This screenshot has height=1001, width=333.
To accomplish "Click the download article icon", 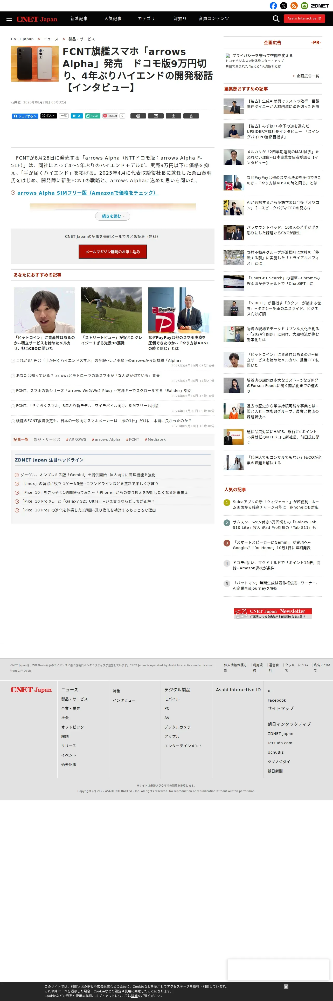I will pos(173,116).
